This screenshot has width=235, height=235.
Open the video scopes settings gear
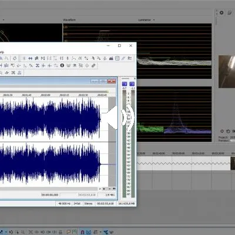tap(221, 13)
